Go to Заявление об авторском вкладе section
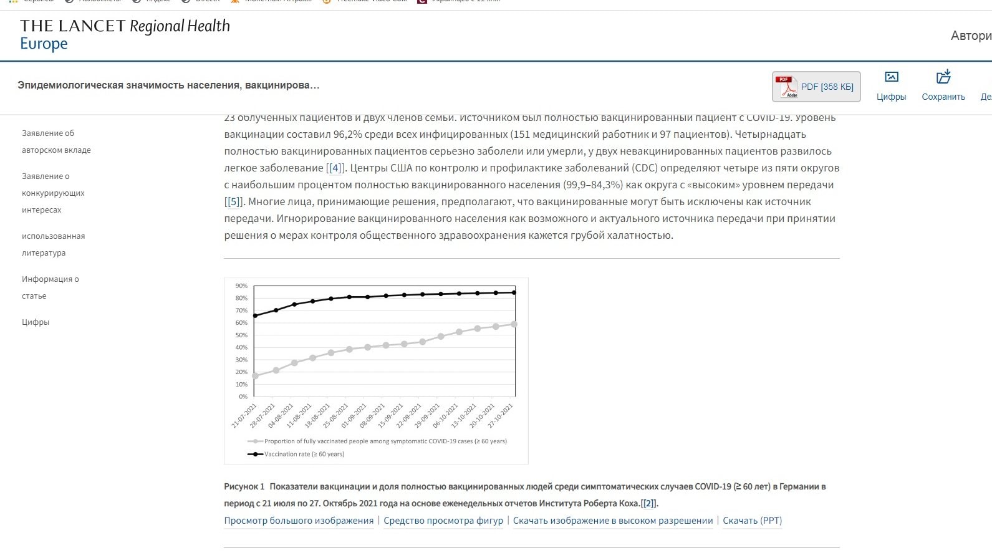992x558 pixels. (56, 142)
